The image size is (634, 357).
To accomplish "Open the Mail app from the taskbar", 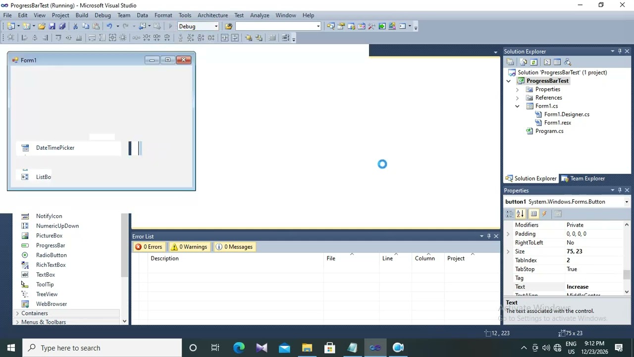I will [x=284, y=348].
